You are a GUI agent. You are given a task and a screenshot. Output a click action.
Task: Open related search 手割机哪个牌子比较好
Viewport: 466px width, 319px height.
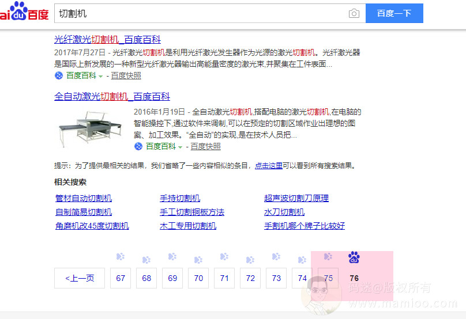point(305,226)
